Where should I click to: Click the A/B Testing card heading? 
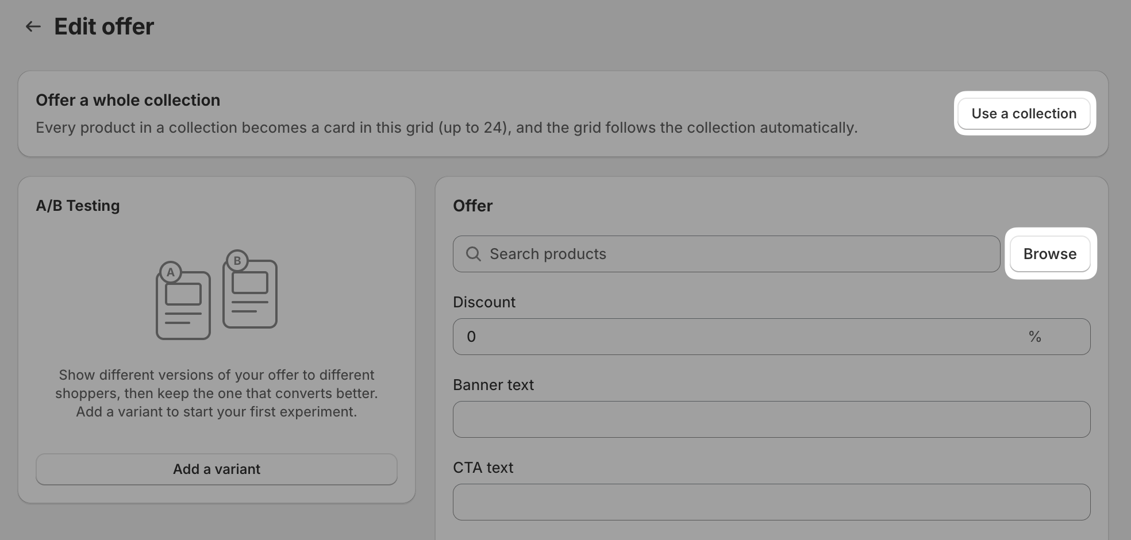(x=78, y=206)
